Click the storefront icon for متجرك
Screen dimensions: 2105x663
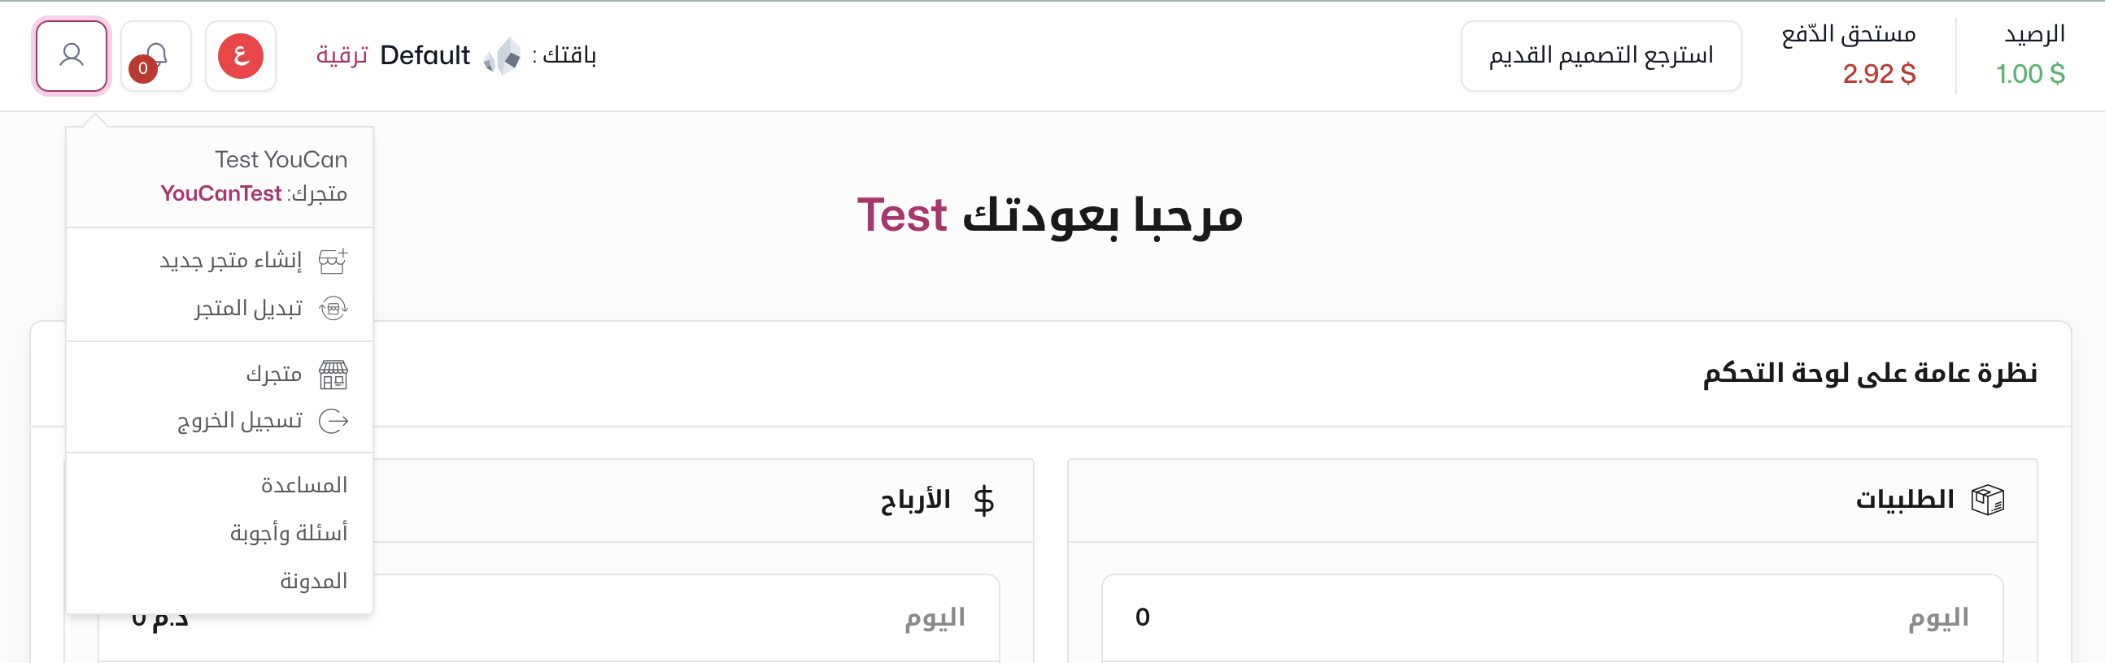tap(333, 374)
